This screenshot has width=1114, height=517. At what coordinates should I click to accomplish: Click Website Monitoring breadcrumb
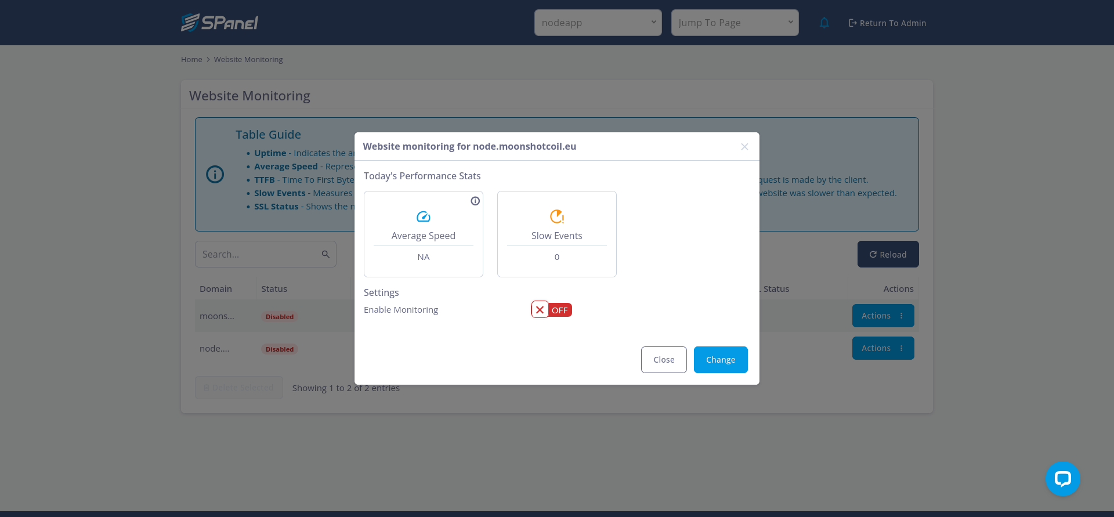pyautogui.click(x=248, y=59)
